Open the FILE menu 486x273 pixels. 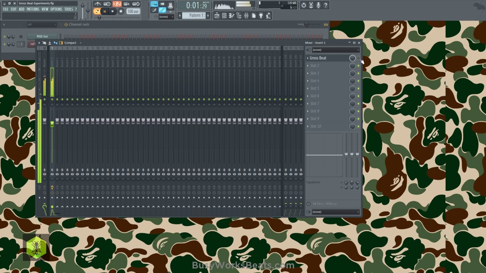[x=6, y=9]
